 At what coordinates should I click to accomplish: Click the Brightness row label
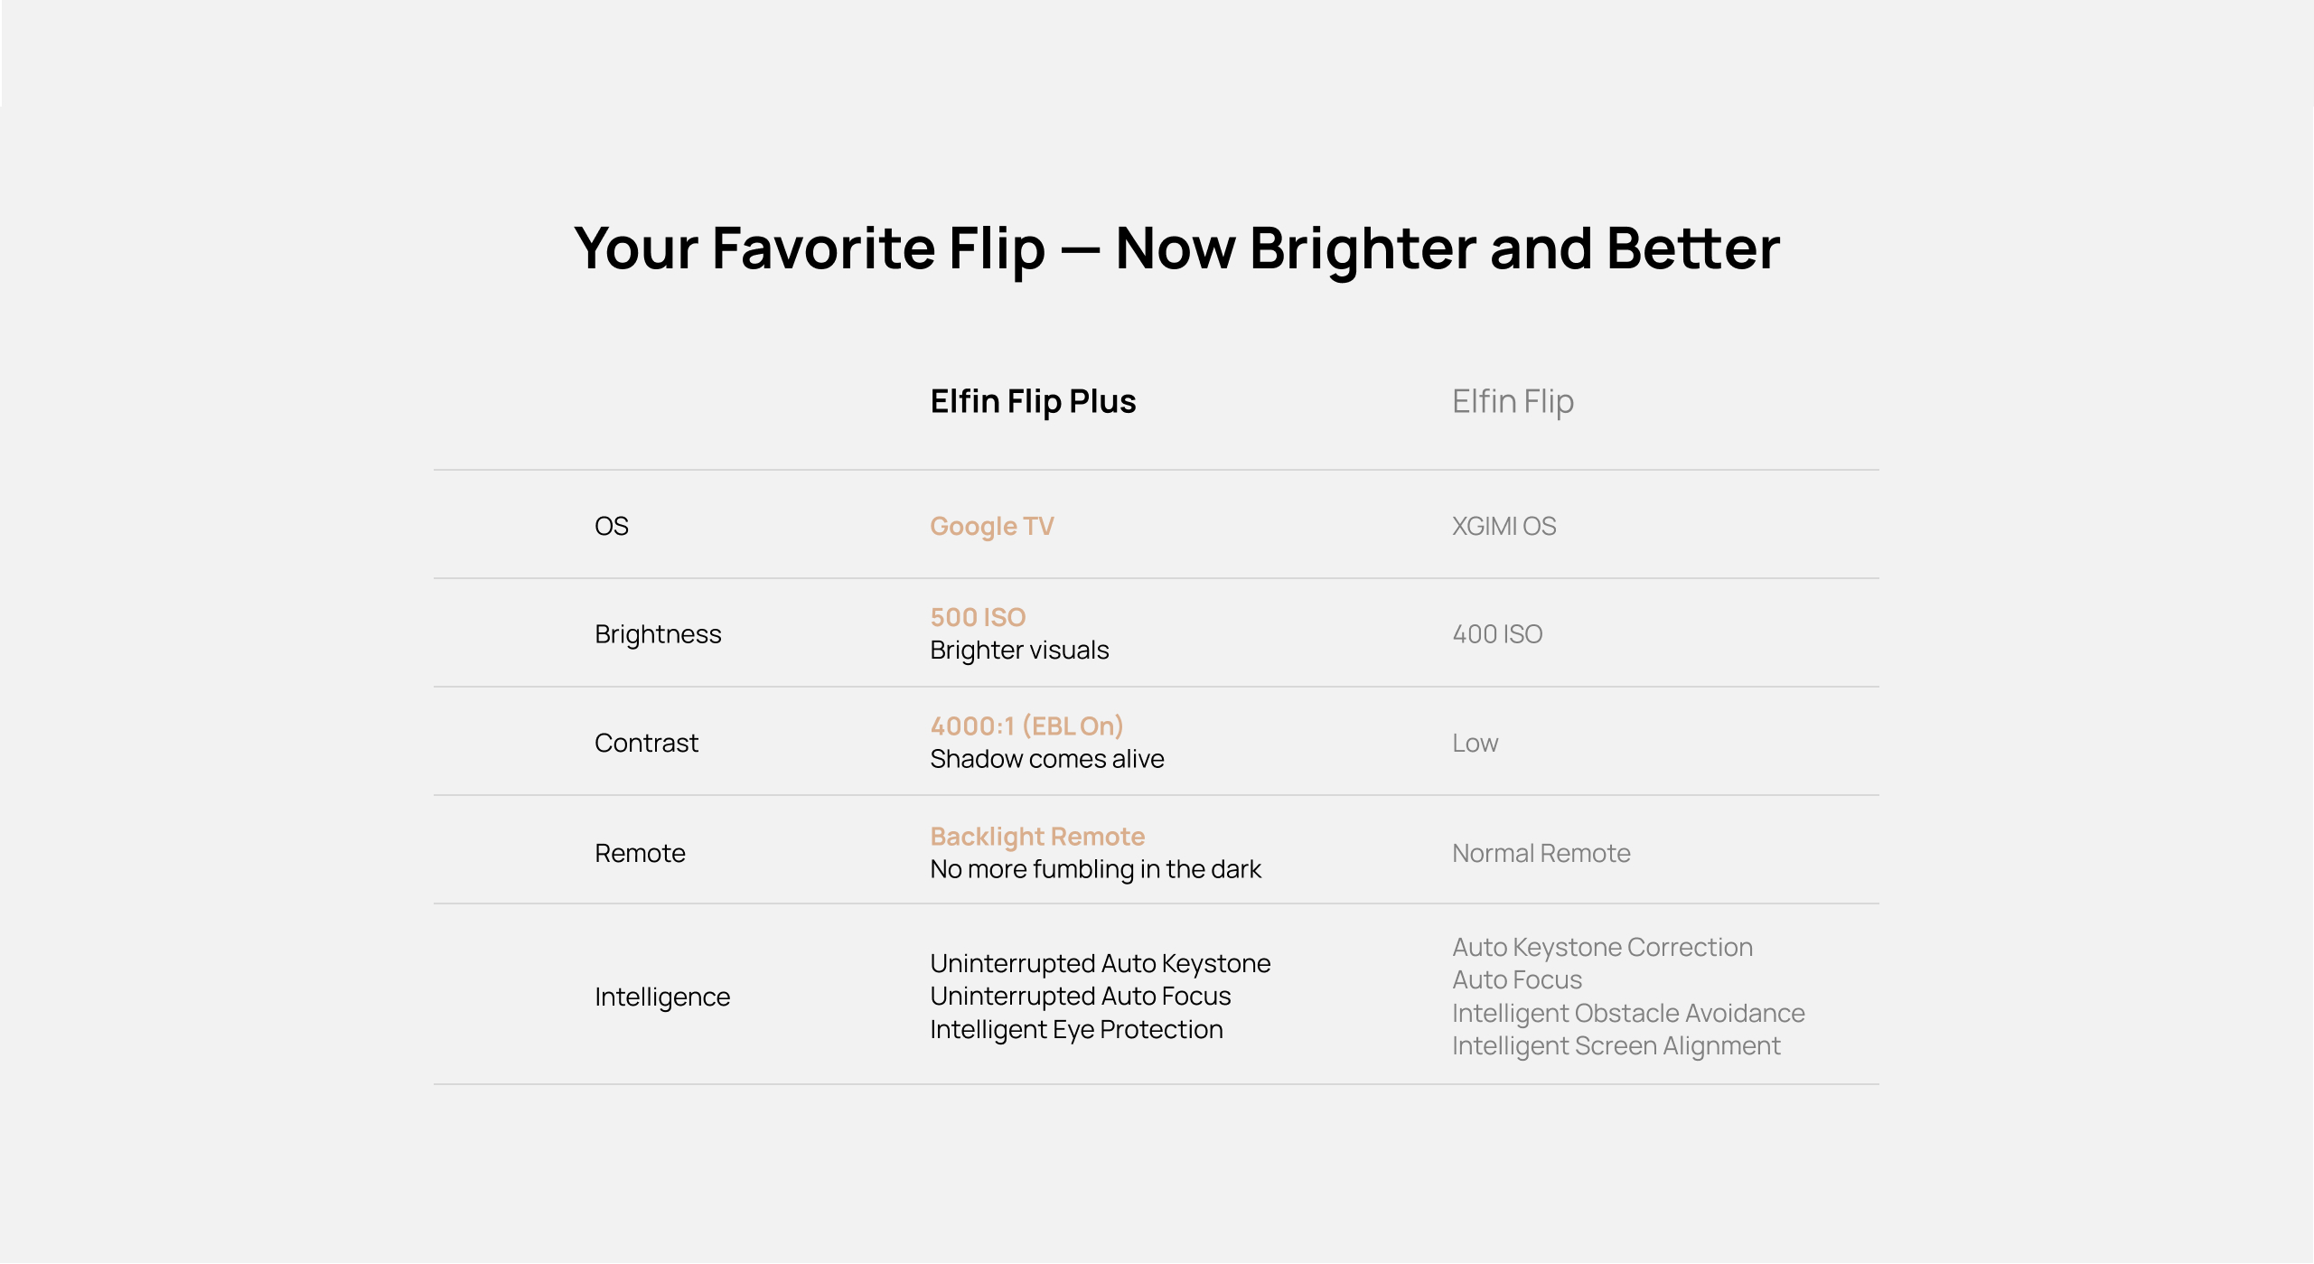click(x=658, y=634)
